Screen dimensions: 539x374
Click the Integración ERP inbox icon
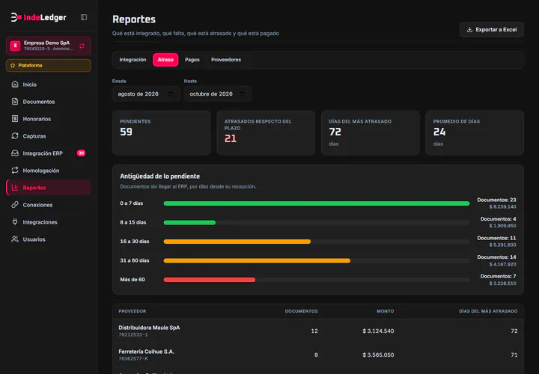(15, 153)
